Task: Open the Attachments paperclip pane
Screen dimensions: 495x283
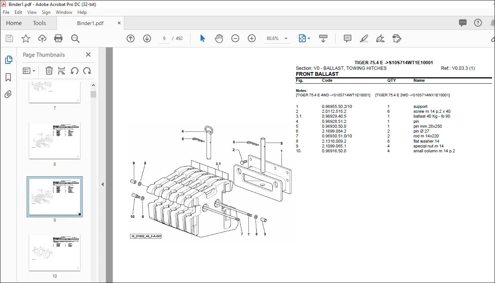Action: click(x=8, y=94)
